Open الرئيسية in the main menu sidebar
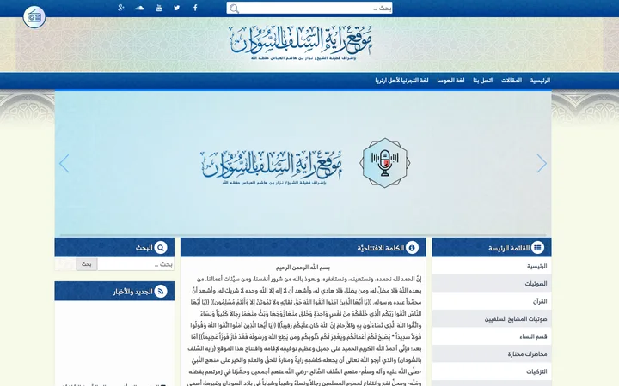The height and width of the screenshot is (386, 619). click(x=492, y=266)
